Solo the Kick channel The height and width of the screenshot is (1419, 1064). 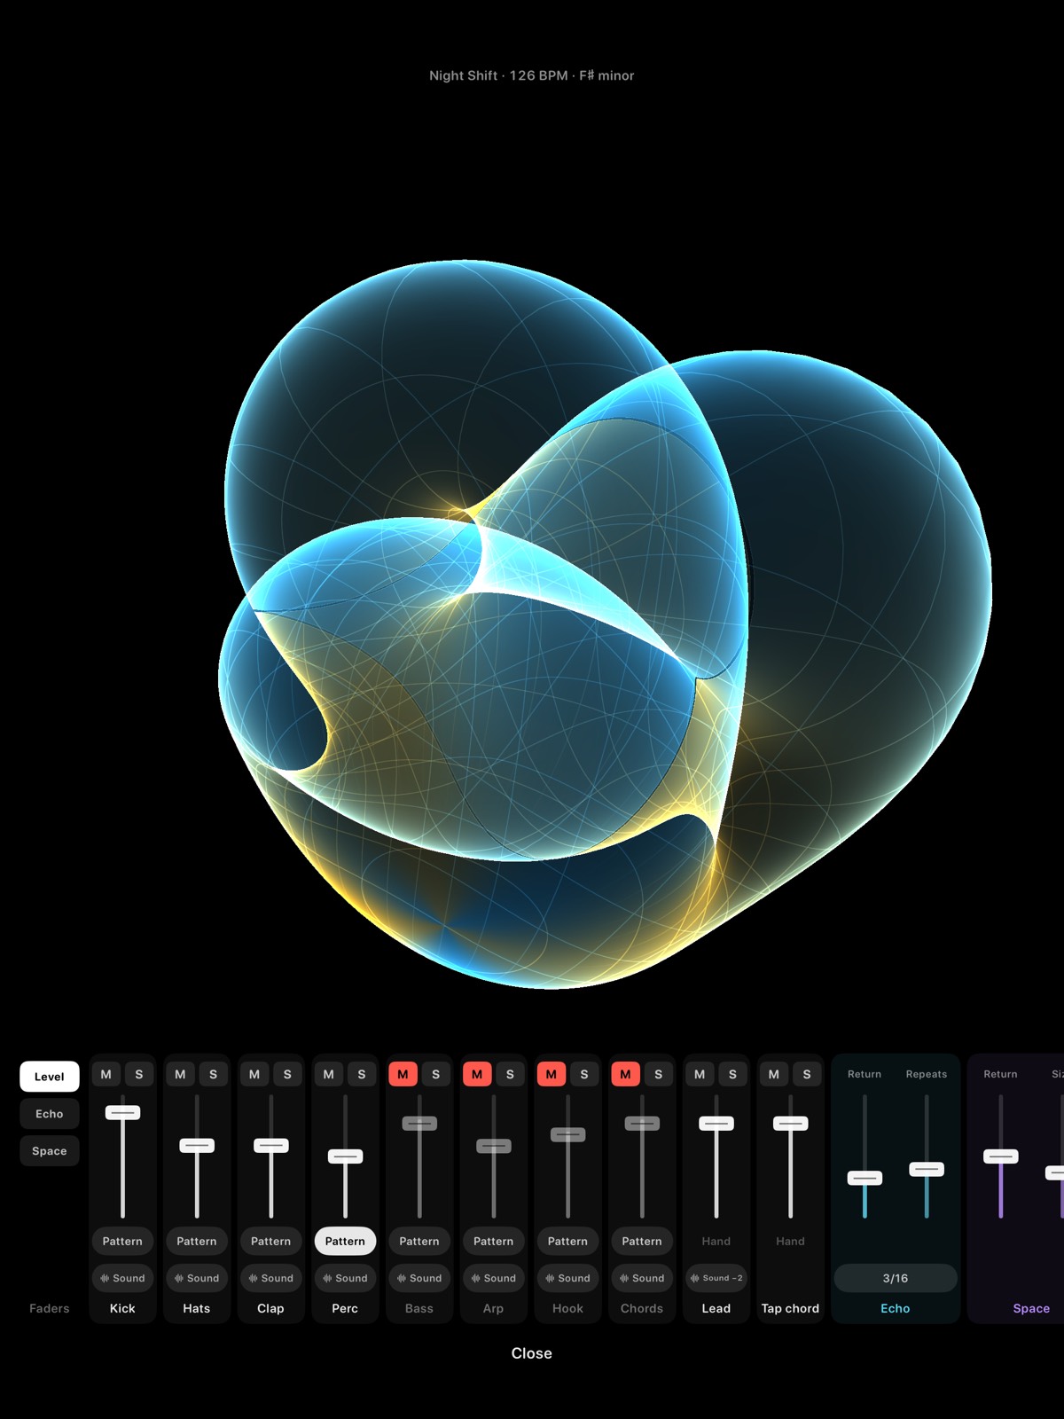pyautogui.click(x=138, y=1074)
